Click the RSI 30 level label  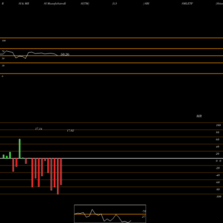tap(3, 66)
